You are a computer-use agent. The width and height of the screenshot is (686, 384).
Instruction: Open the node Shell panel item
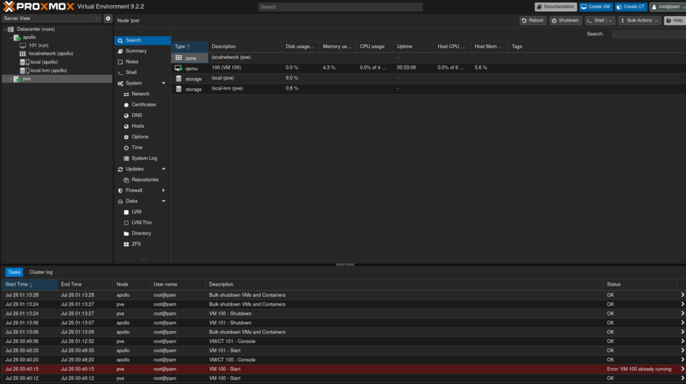click(x=143, y=72)
